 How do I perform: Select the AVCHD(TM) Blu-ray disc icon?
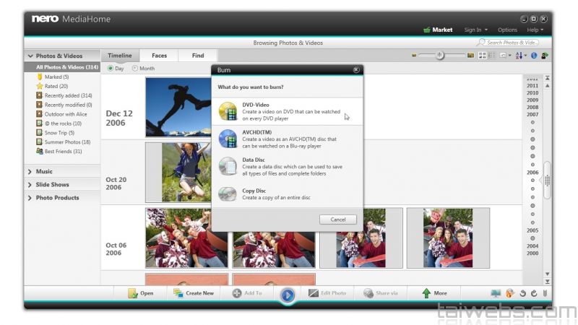coord(228,139)
